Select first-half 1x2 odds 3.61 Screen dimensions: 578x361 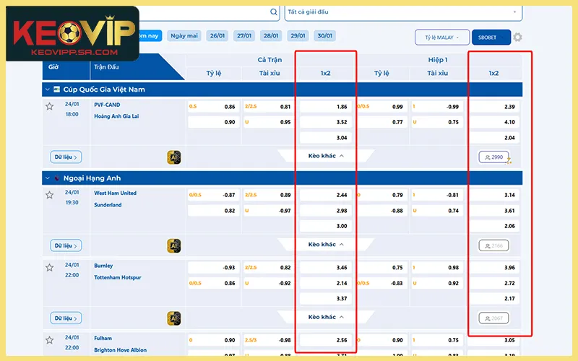[494, 210]
